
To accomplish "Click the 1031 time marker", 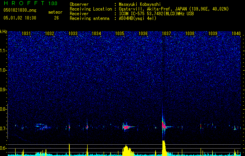I will (26, 33).
